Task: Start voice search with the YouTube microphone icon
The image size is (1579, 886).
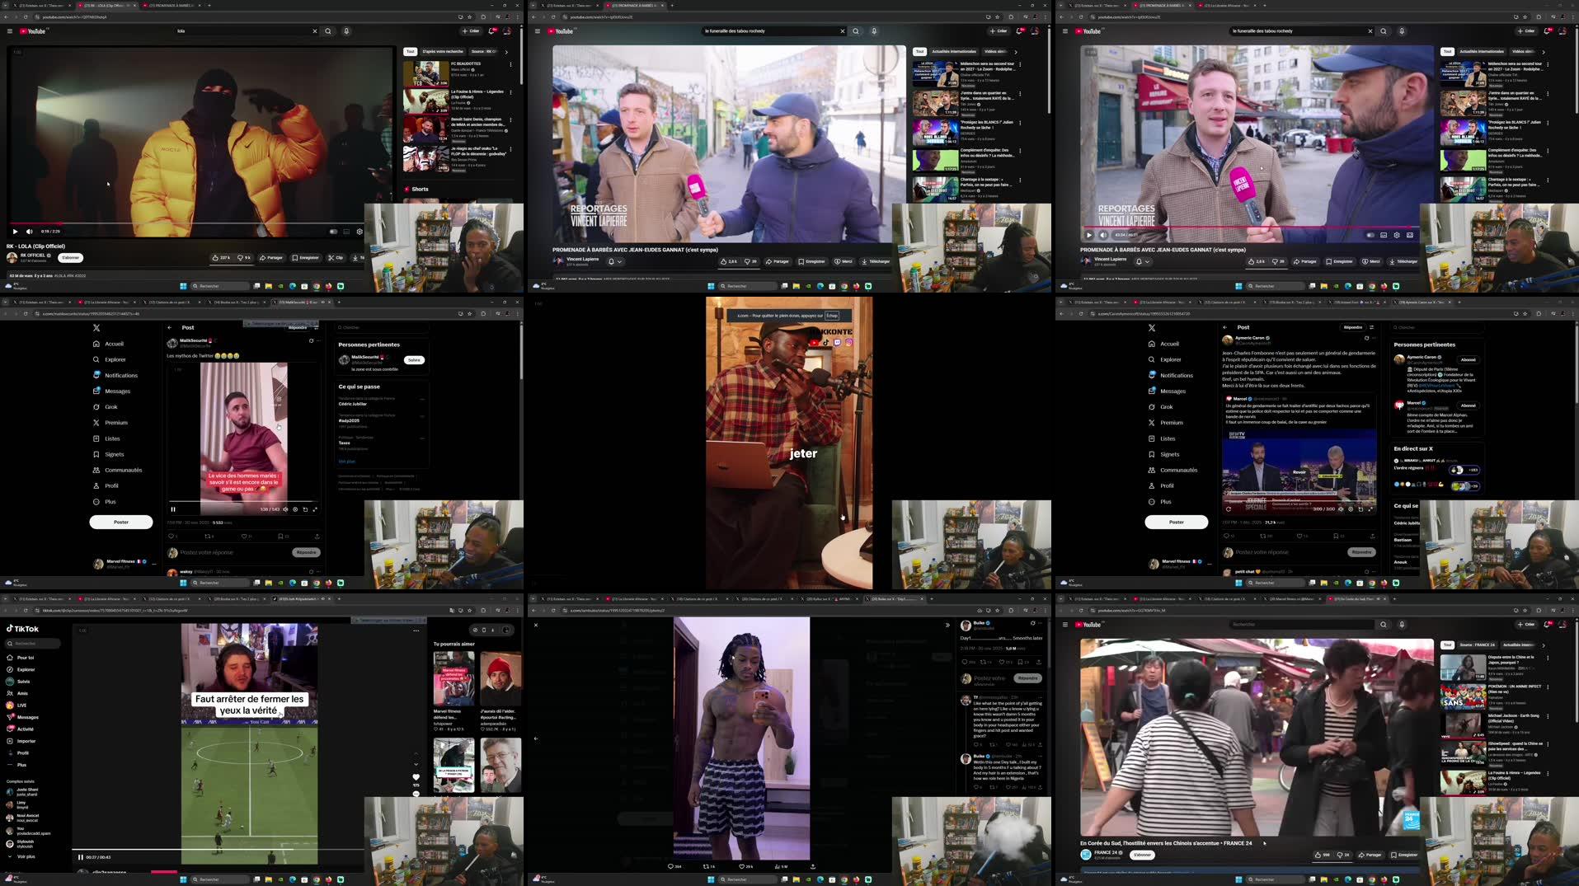Action: click(x=346, y=30)
